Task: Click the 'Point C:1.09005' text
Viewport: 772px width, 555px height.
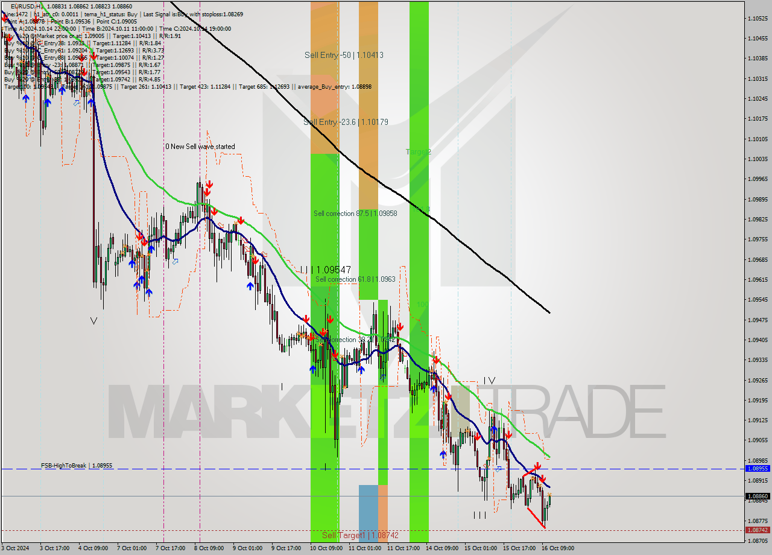Action: 115,21
